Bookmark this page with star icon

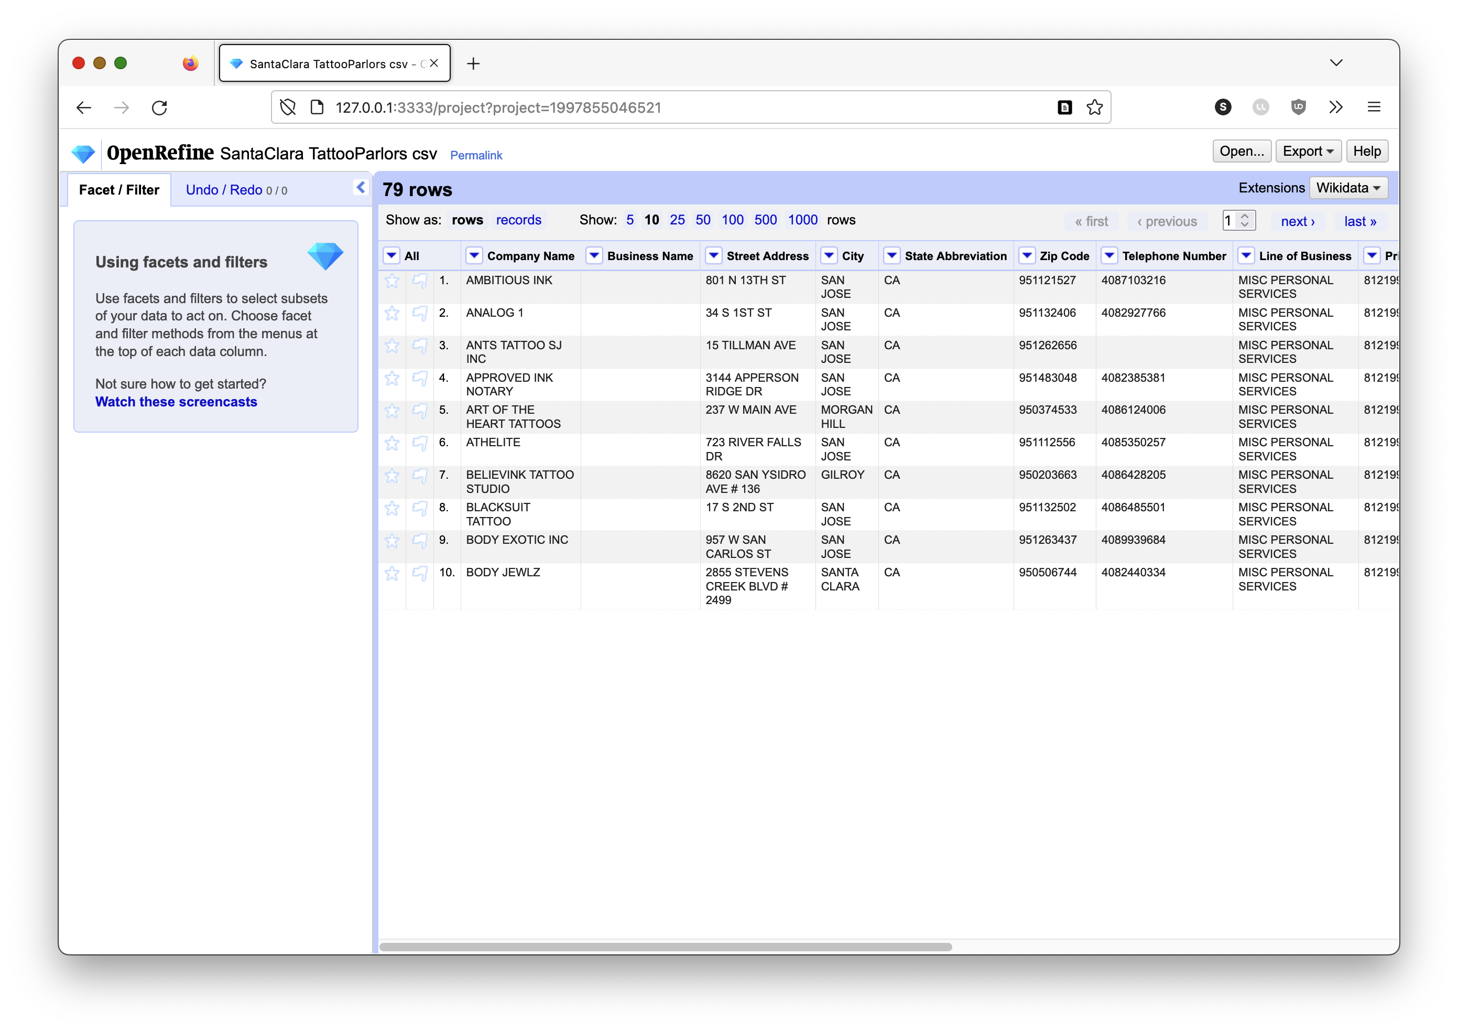click(1094, 107)
